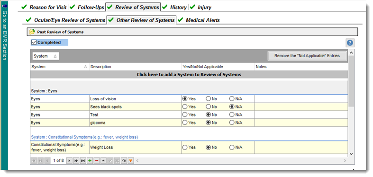Go to first record in navigator
Viewport: 373px width, 177px height.
[34, 161]
